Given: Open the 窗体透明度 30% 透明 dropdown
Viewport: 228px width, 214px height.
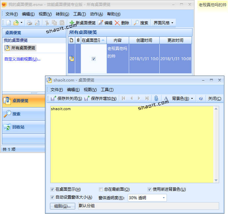Looking at the screenshot, I should tap(147, 198).
